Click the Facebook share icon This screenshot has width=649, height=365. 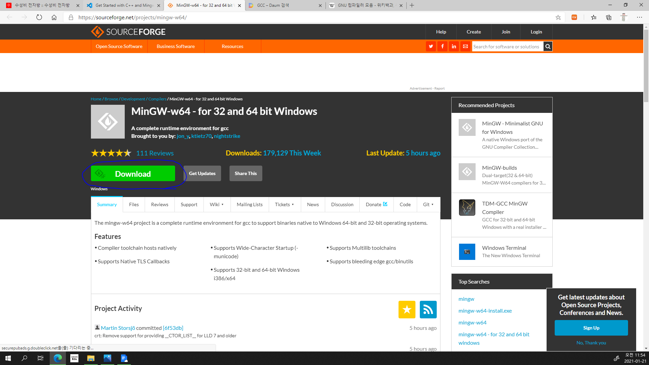[442, 46]
